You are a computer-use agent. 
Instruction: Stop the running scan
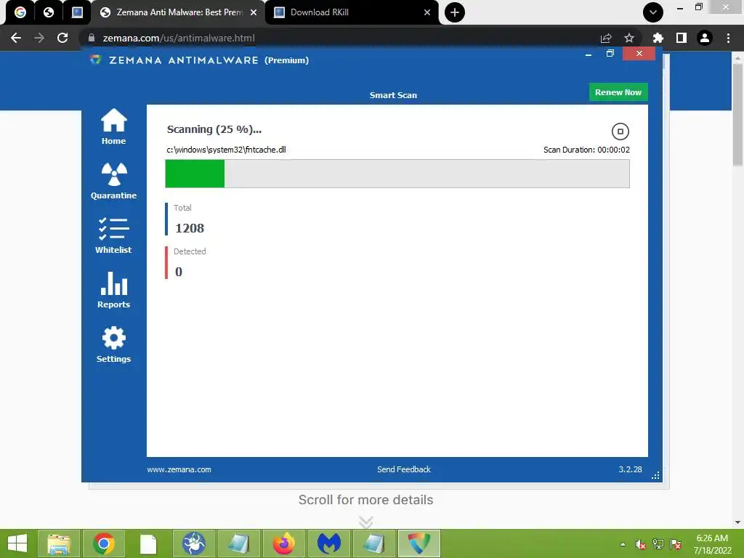tap(620, 132)
